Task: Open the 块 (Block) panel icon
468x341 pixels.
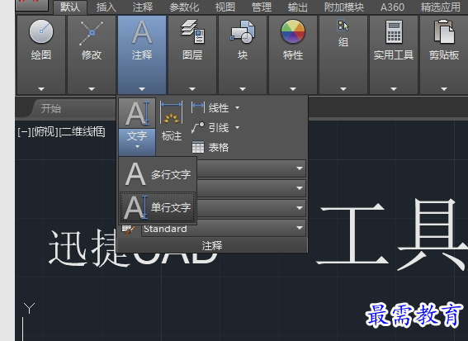Action: 243,31
